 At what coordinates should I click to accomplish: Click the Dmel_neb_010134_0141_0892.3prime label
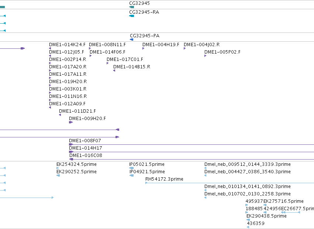pyautogui.click(x=248, y=187)
